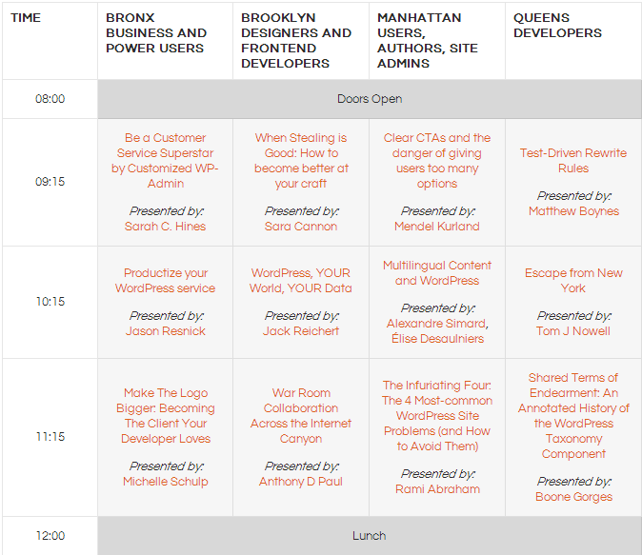Click presenter Sarah C. Hines
642x555 pixels.
click(165, 227)
